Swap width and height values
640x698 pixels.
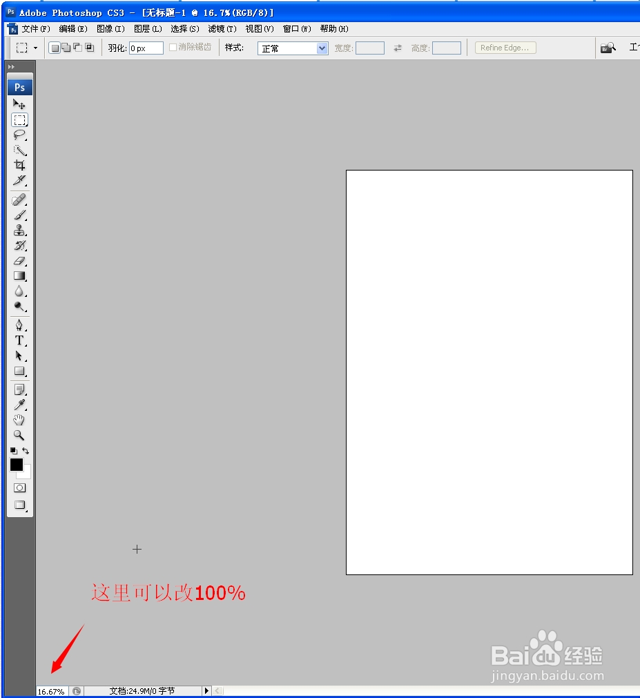398,48
